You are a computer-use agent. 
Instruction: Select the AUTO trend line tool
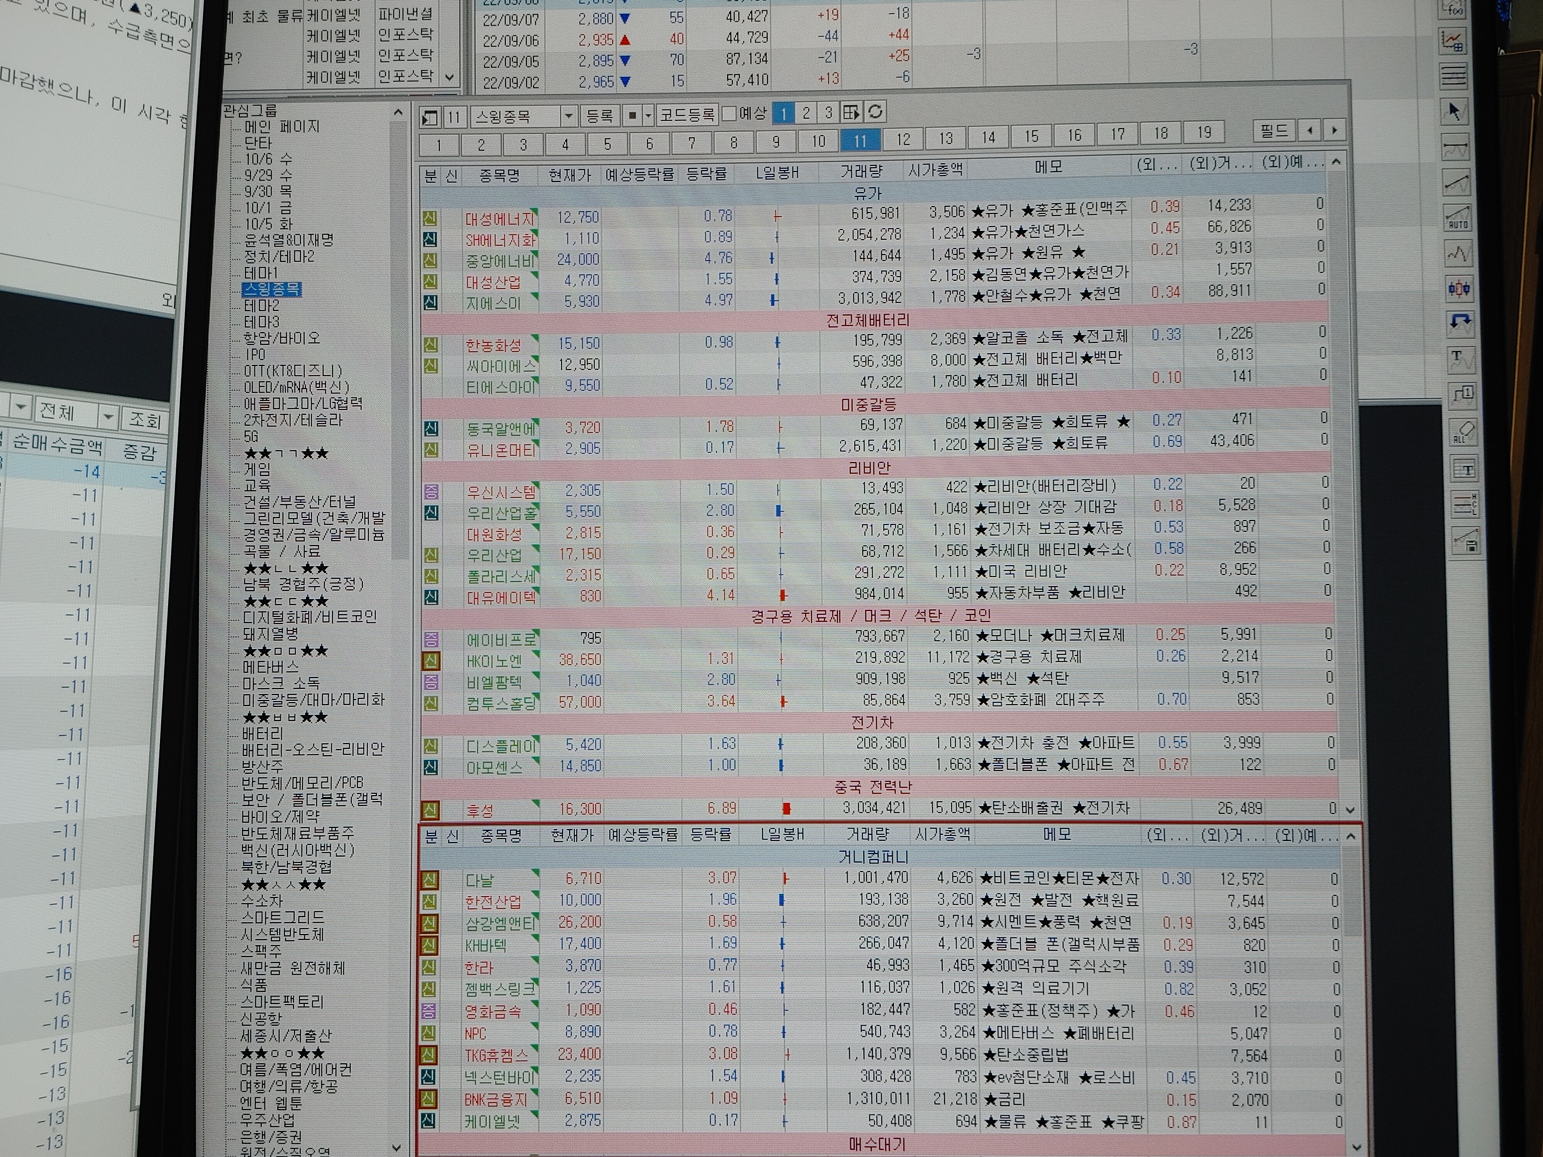[x=1458, y=218]
